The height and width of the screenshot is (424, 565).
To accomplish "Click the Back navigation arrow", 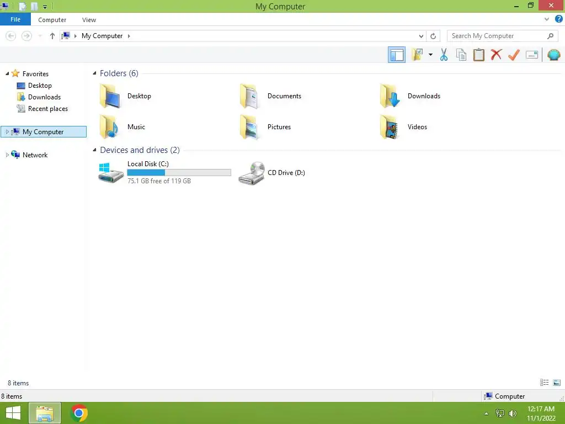I will (11, 36).
